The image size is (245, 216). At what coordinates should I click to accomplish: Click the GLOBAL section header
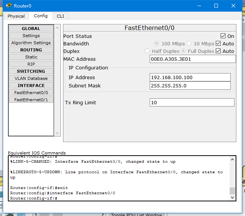pyautogui.click(x=31, y=28)
